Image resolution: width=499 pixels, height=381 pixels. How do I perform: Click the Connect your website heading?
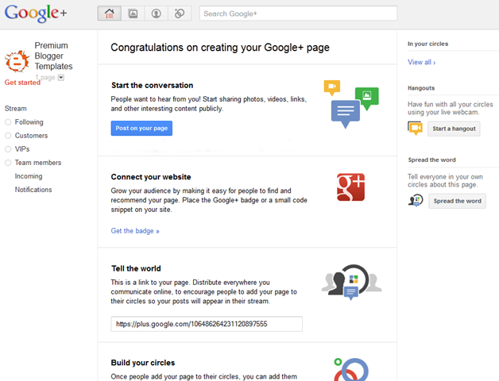pyautogui.click(x=151, y=177)
